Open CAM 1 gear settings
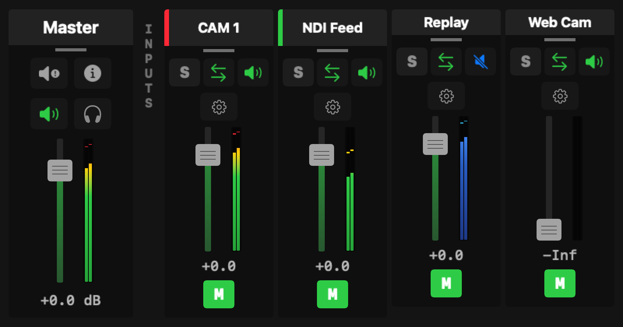This screenshot has width=623, height=327. (x=219, y=107)
